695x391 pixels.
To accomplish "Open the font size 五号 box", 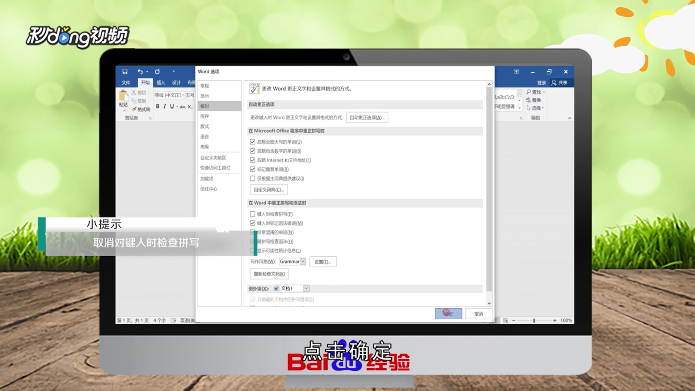I will (190, 95).
